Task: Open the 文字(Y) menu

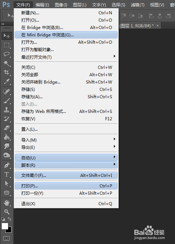Action: tap(99, 5)
